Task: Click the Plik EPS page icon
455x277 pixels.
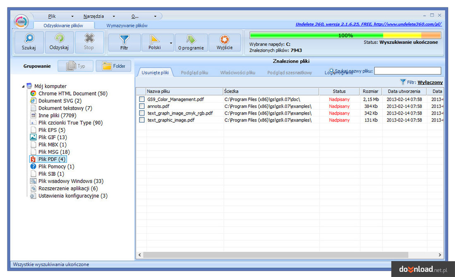Action: pyautogui.click(x=34, y=130)
